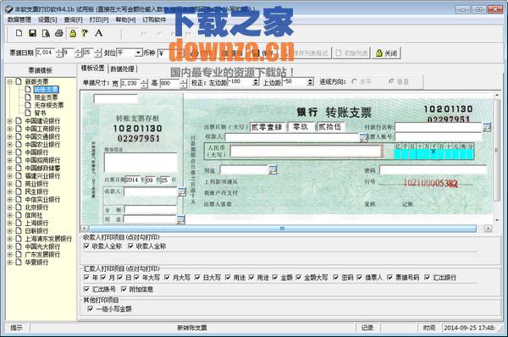Select 无存根支票 template in tree

[x=49, y=105]
